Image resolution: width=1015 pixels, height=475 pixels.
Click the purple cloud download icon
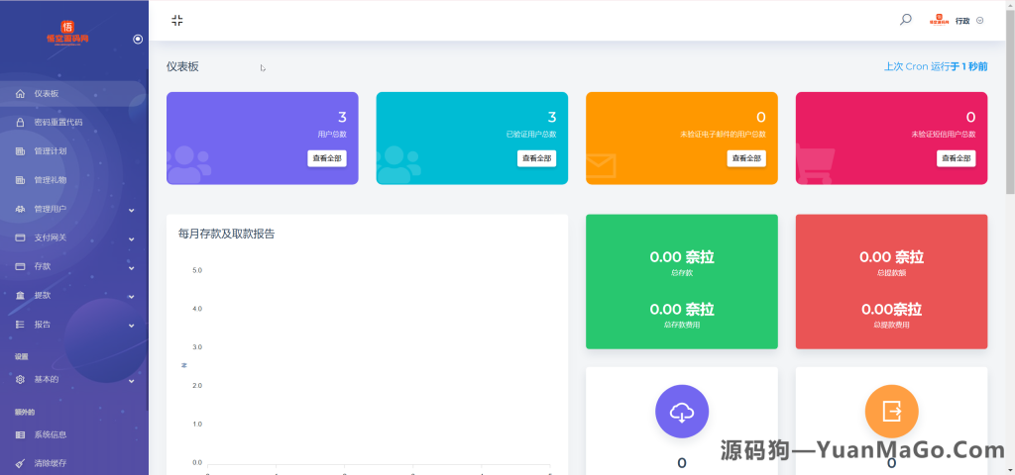682,412
